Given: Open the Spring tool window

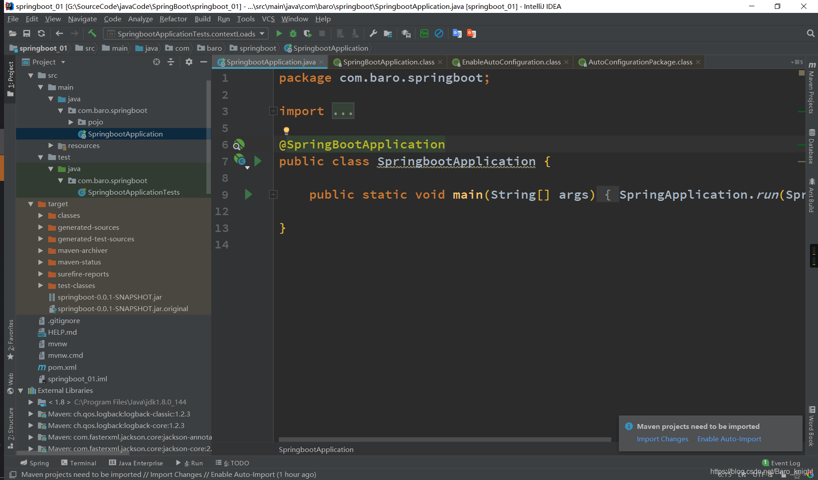Looking at the screenshot, I should click(35, 463).
